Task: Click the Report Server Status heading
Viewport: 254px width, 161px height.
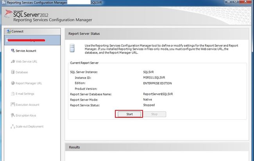Action: tap(83, 34)
